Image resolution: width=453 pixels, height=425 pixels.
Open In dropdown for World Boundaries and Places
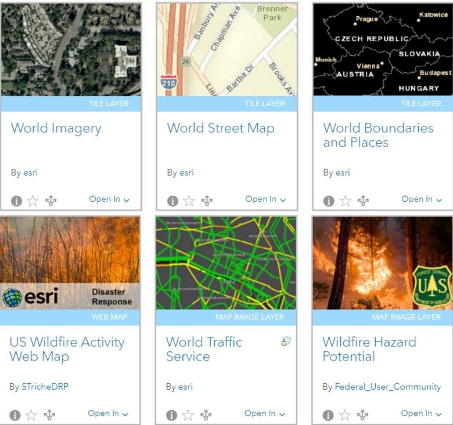(422, 199)
